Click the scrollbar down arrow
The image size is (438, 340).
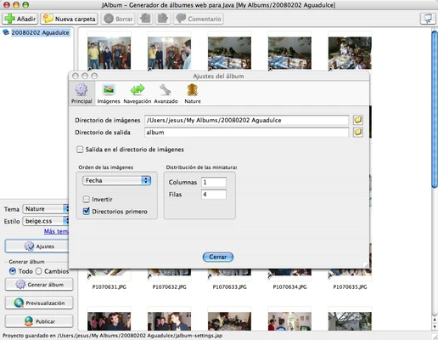pyautogui.click(x=435, y=326)
